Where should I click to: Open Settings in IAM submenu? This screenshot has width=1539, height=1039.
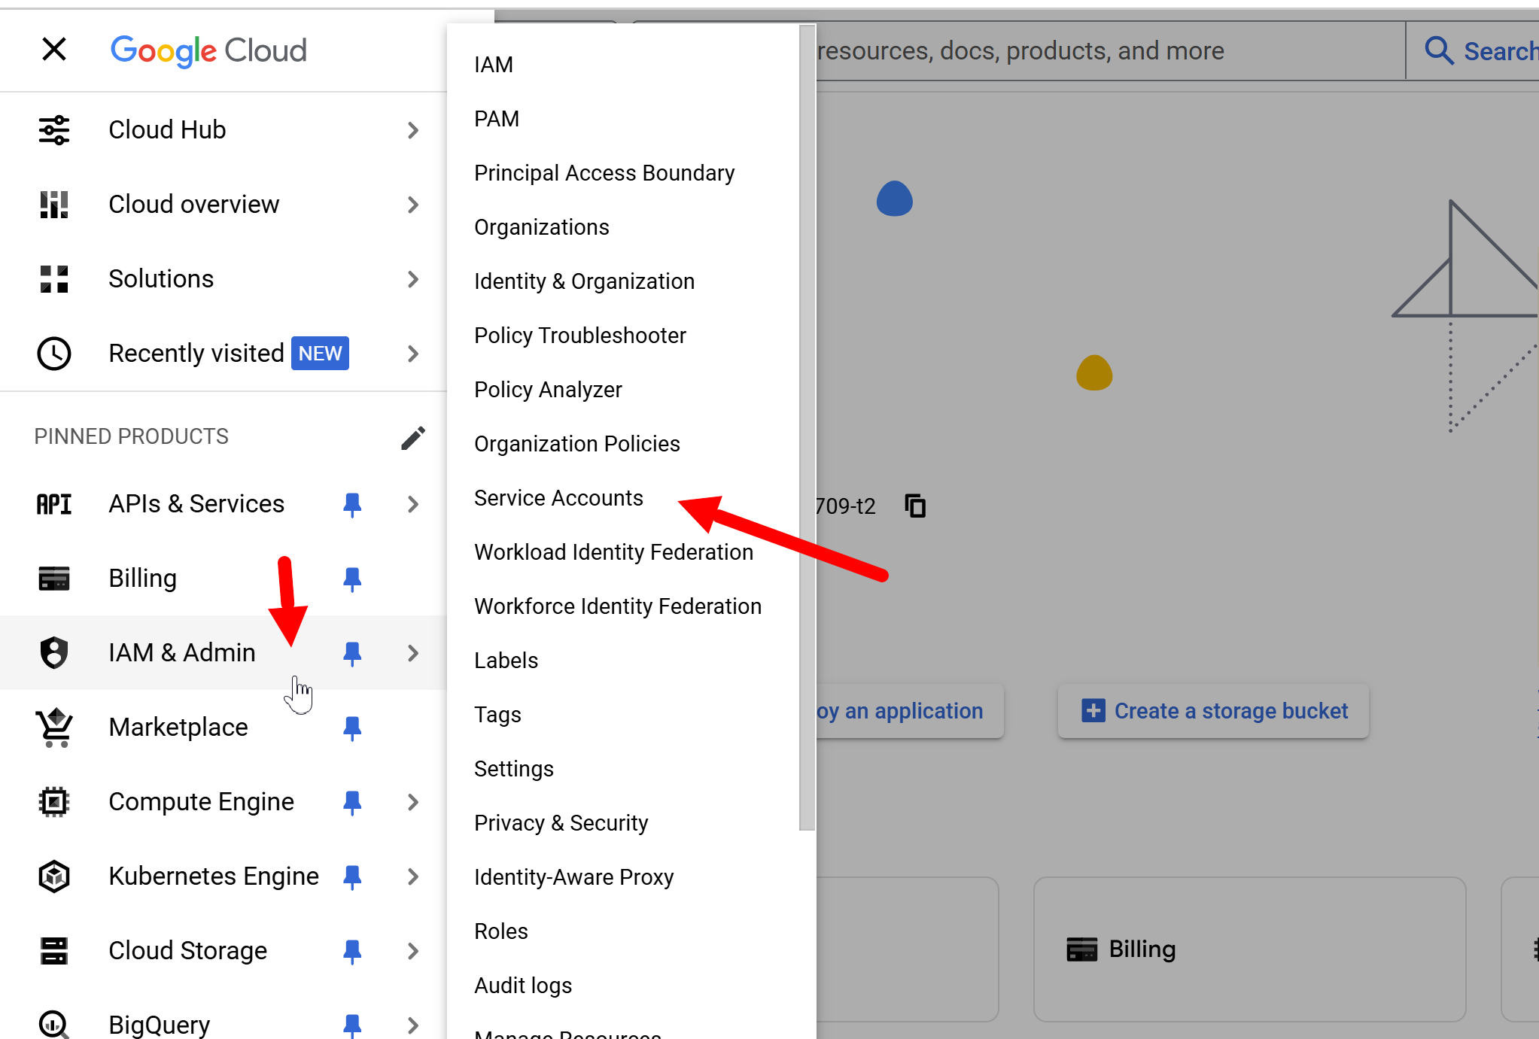coord(514,769)
